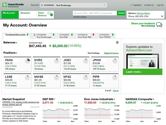The image size is (166, 125).
Task: Select the My Account tab
Action: point(10,15)
